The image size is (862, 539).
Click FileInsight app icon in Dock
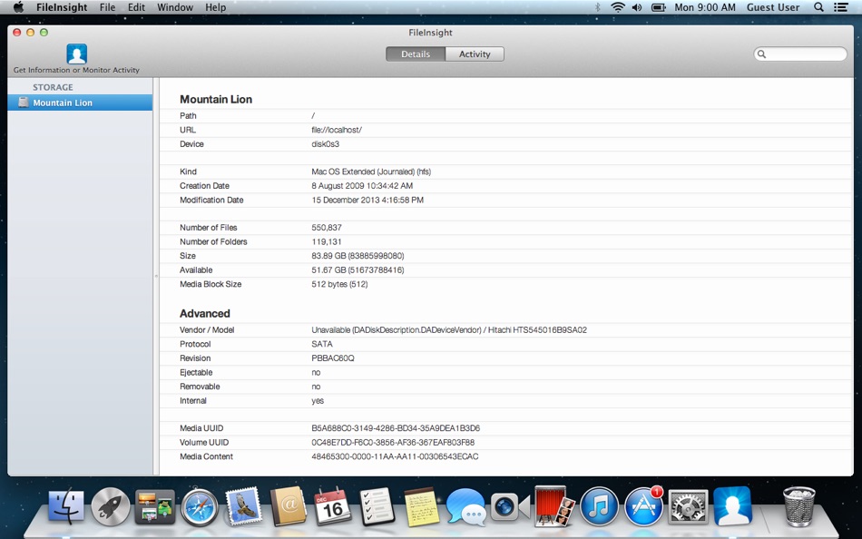click(733, 506)
